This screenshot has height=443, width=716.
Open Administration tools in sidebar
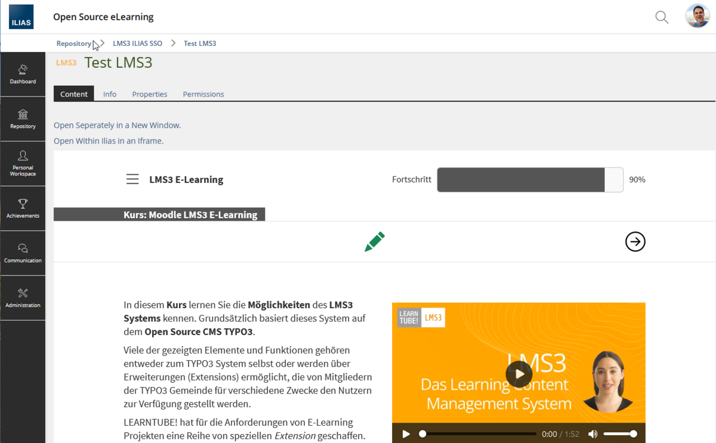pos(23,298)
